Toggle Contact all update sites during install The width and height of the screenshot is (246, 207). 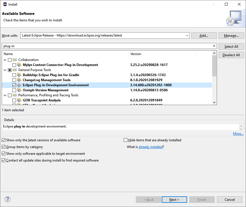tap(3, 160)
